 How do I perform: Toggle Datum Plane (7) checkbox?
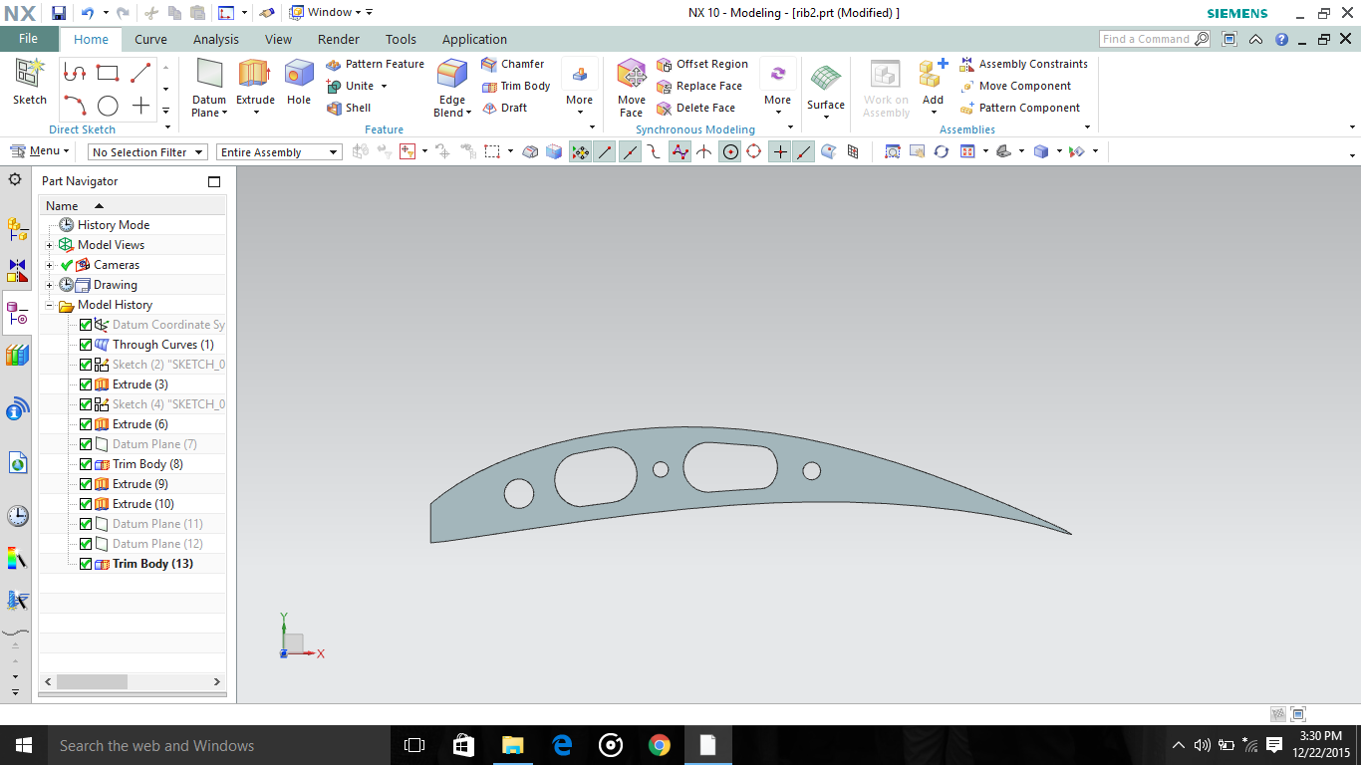pyautogui.click(x=86, y=444)
